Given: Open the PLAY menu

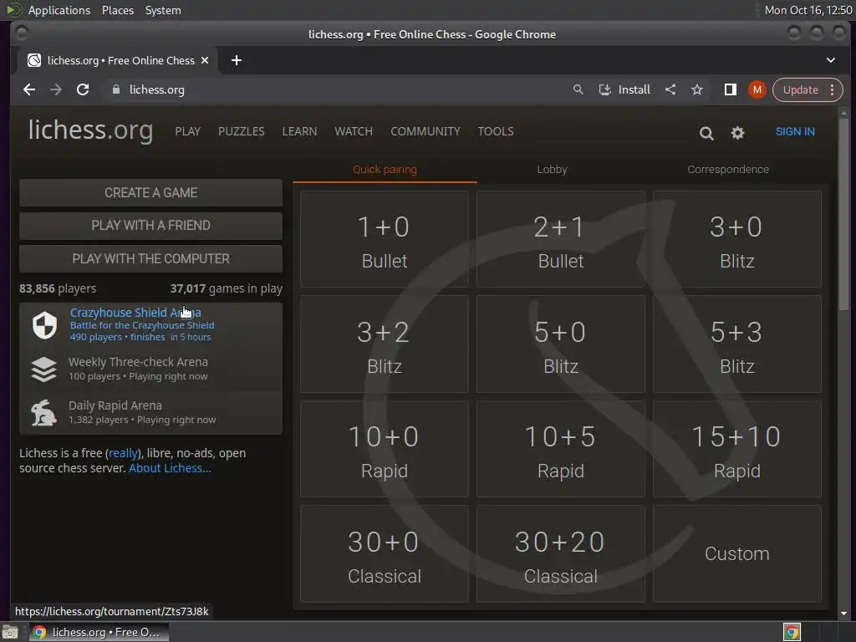Looking at the screenshot, I should (x=188, y=131).
